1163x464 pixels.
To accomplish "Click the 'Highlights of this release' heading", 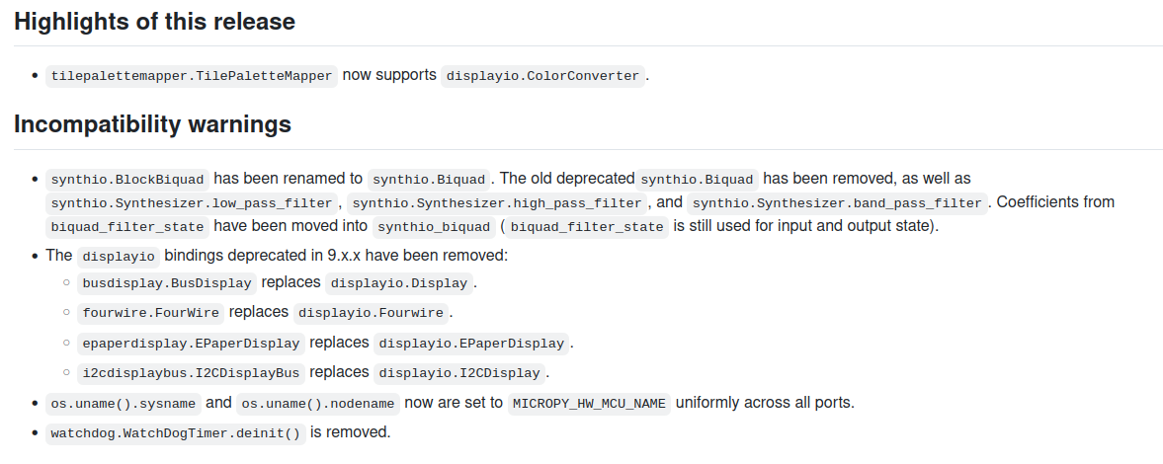I will click(154, 22).
